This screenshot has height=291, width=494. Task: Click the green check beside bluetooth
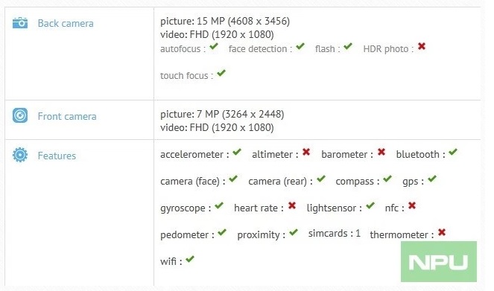[x=453, y=152]
